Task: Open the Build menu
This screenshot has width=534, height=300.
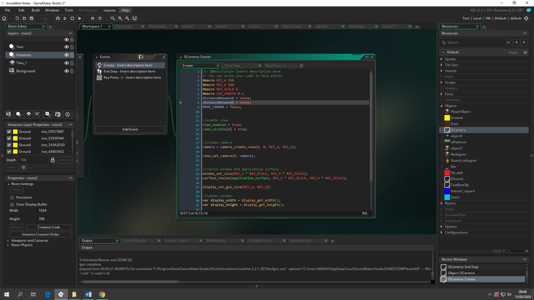Action: coord(35,10)
